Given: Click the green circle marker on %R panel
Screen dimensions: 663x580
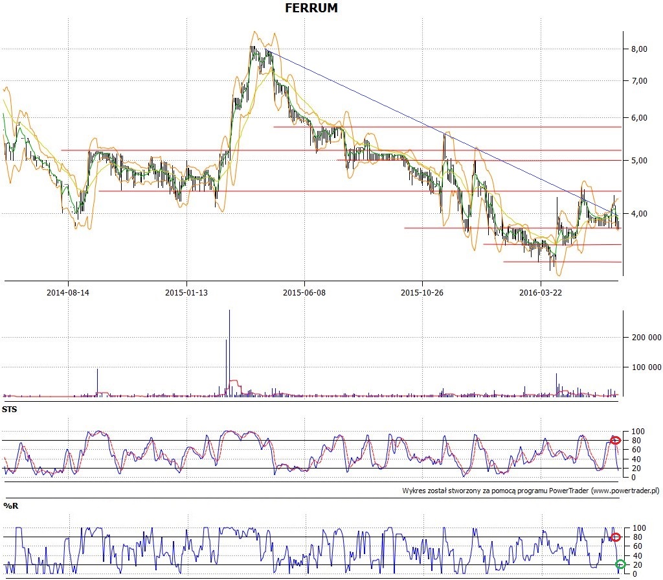Looking at the screenshot, I should pyautogui.click(x=620, y=564).
